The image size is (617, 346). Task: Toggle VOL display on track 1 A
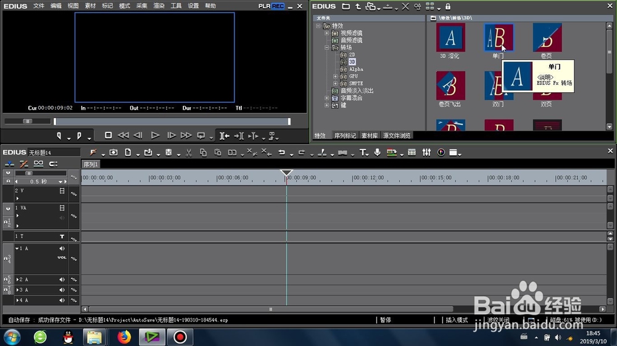coord(62,257)
